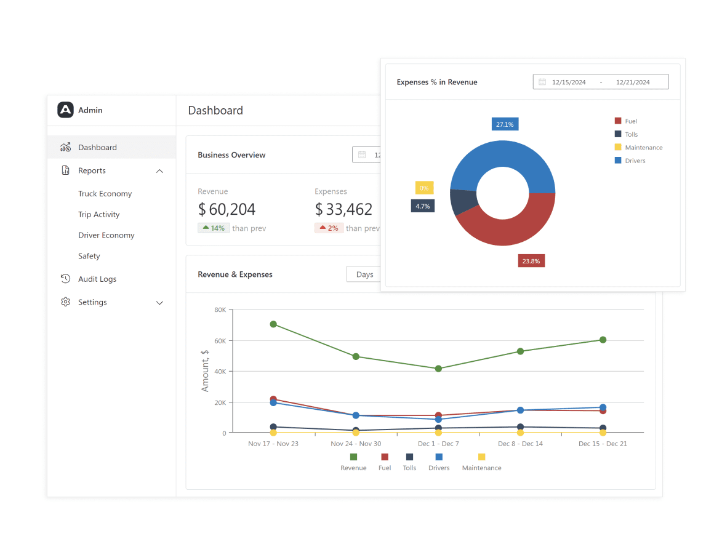The height and width of the screenshot is (560, 714).
Task: Click the Revenue point for Dec 15 - Dec 21
Action: click(603, 340)
